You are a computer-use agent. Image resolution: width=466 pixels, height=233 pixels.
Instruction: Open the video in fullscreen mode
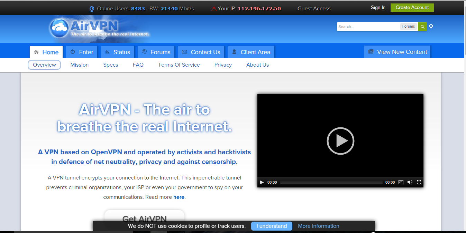click(419, 182)
